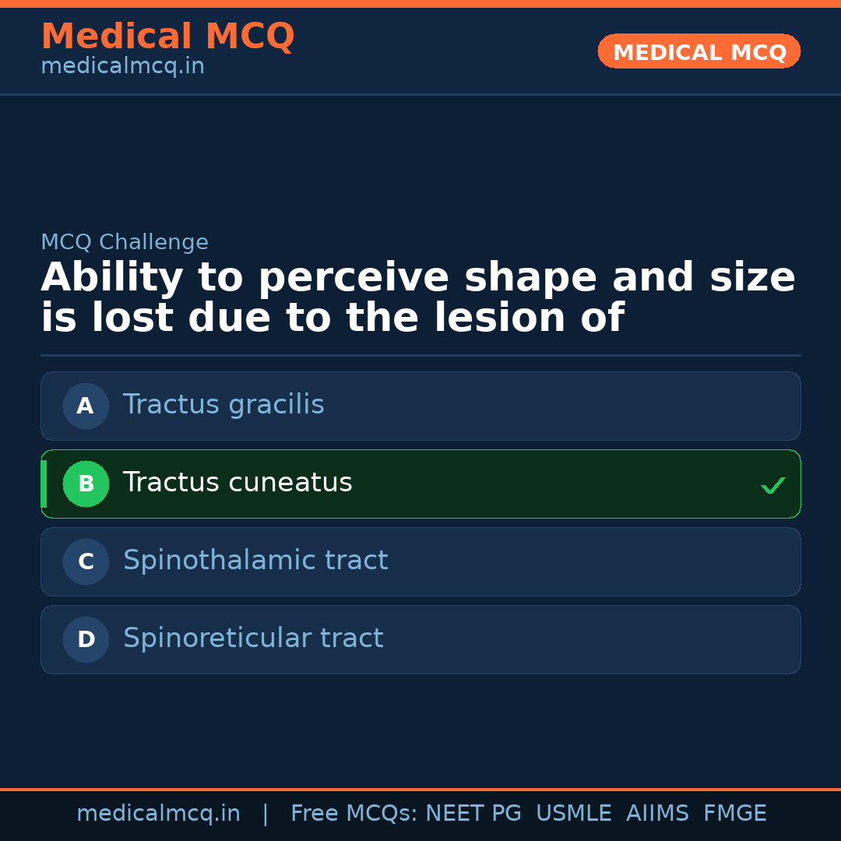Open the AIIMS link in footer
Image resolution: width=841 pixels, height=841 pixels.
click(658, 813)
